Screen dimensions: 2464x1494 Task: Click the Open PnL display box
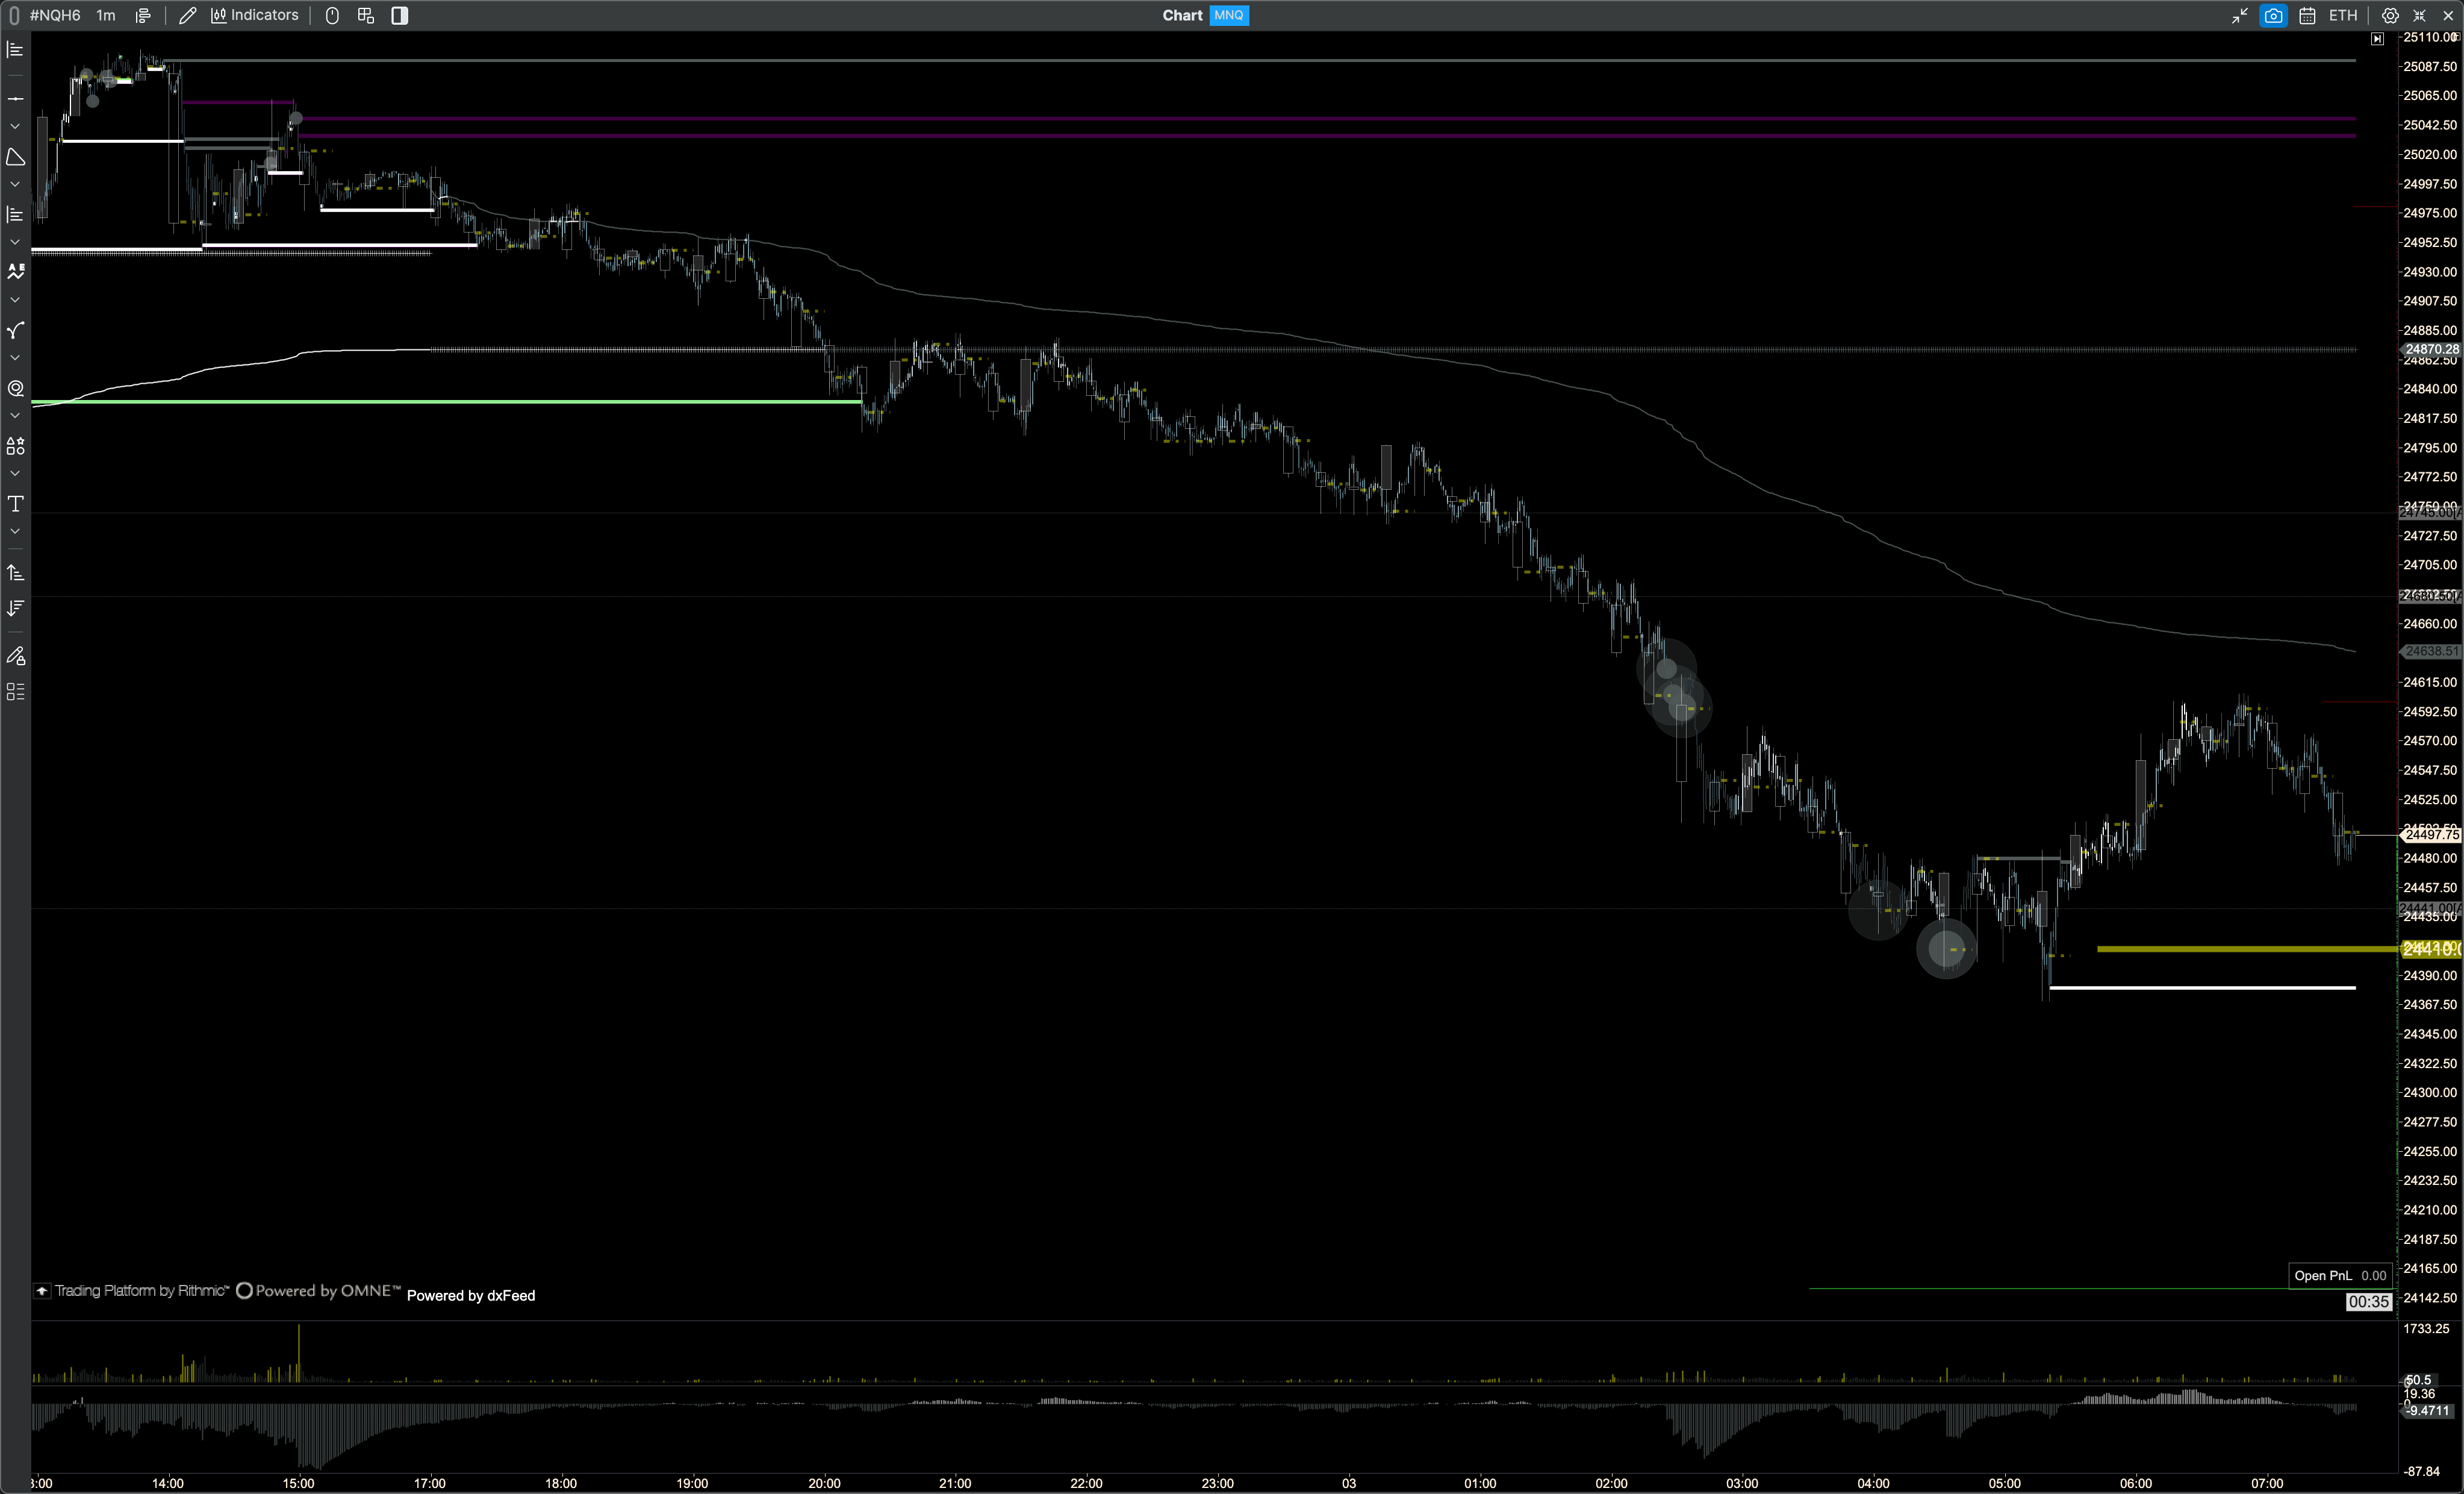click(x=2340, y=1275)
